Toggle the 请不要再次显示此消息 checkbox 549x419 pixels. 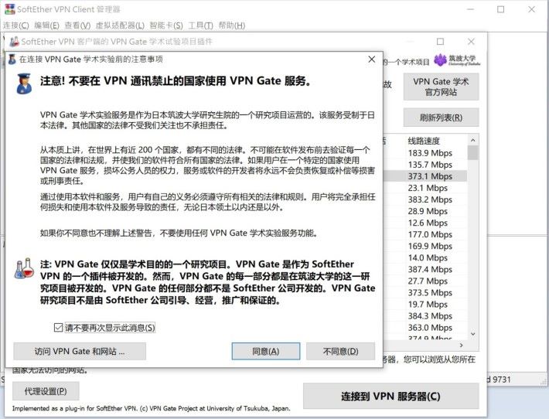click(58, 328)
